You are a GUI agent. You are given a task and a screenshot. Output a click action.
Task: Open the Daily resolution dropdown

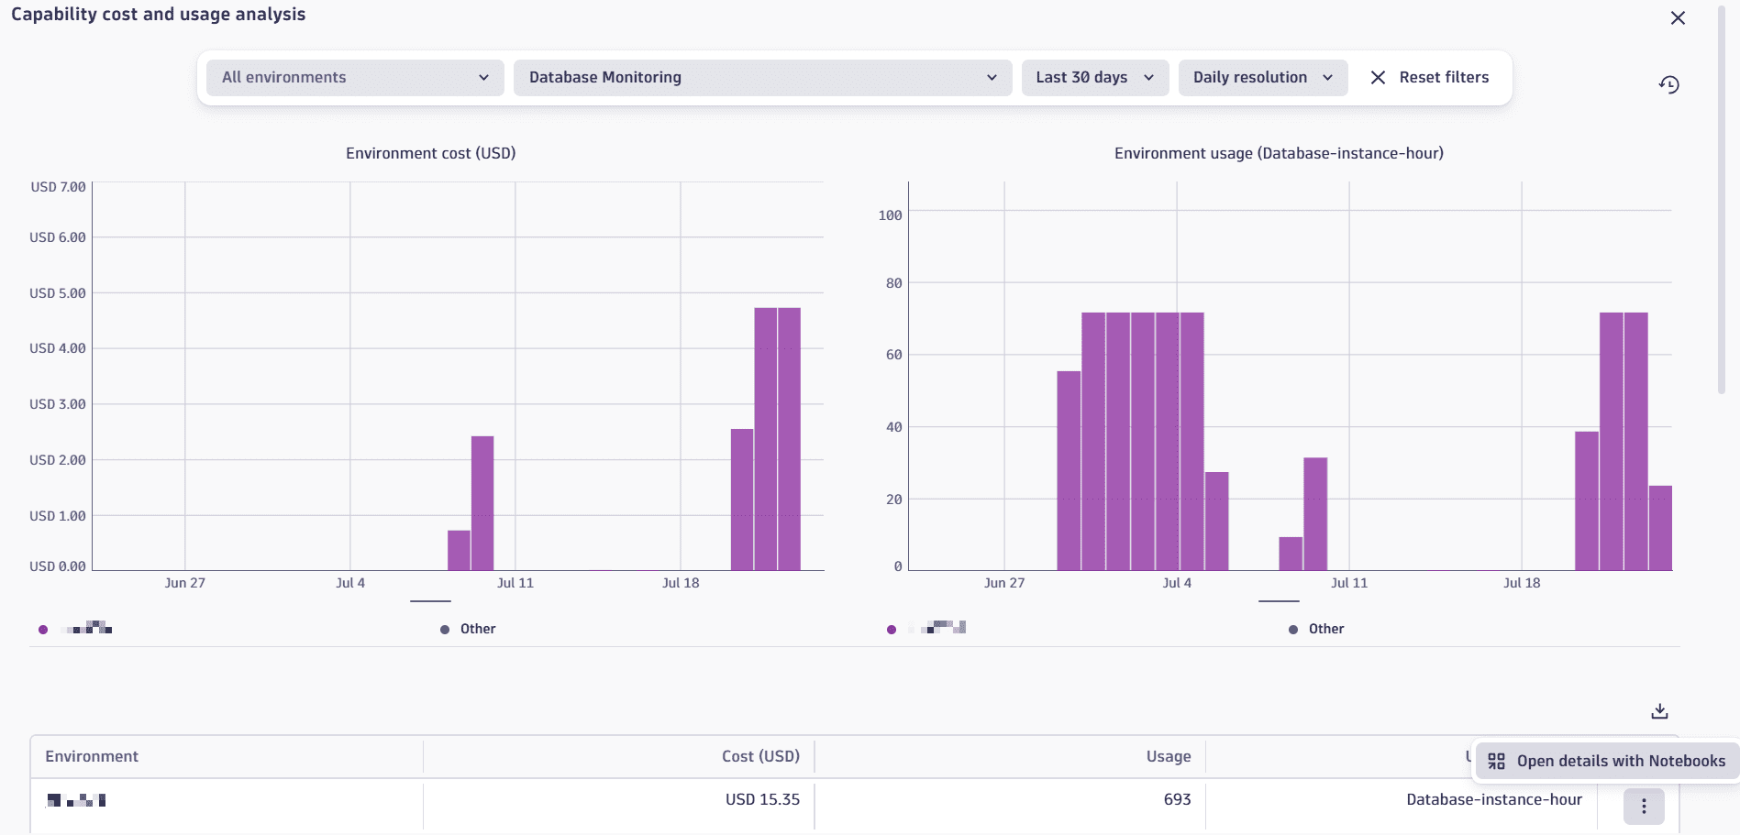click(x=1262, y=78)
